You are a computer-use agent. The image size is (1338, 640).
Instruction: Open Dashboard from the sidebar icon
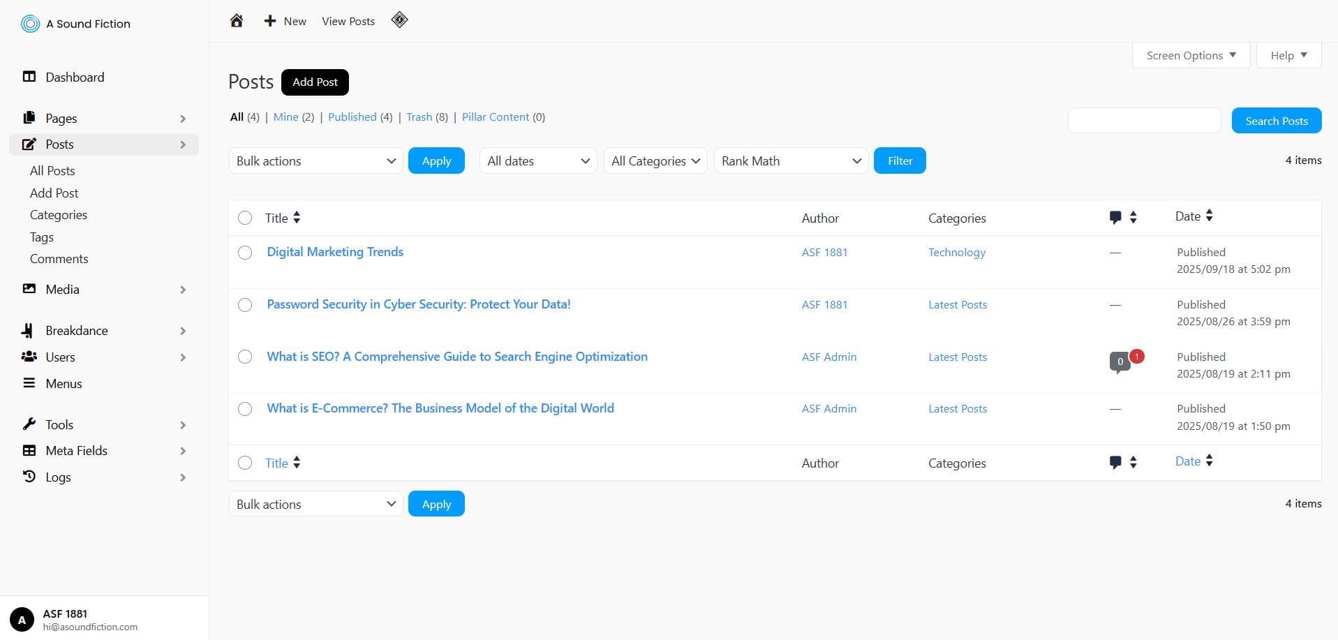pyautogui.click(x=29, y=77)
